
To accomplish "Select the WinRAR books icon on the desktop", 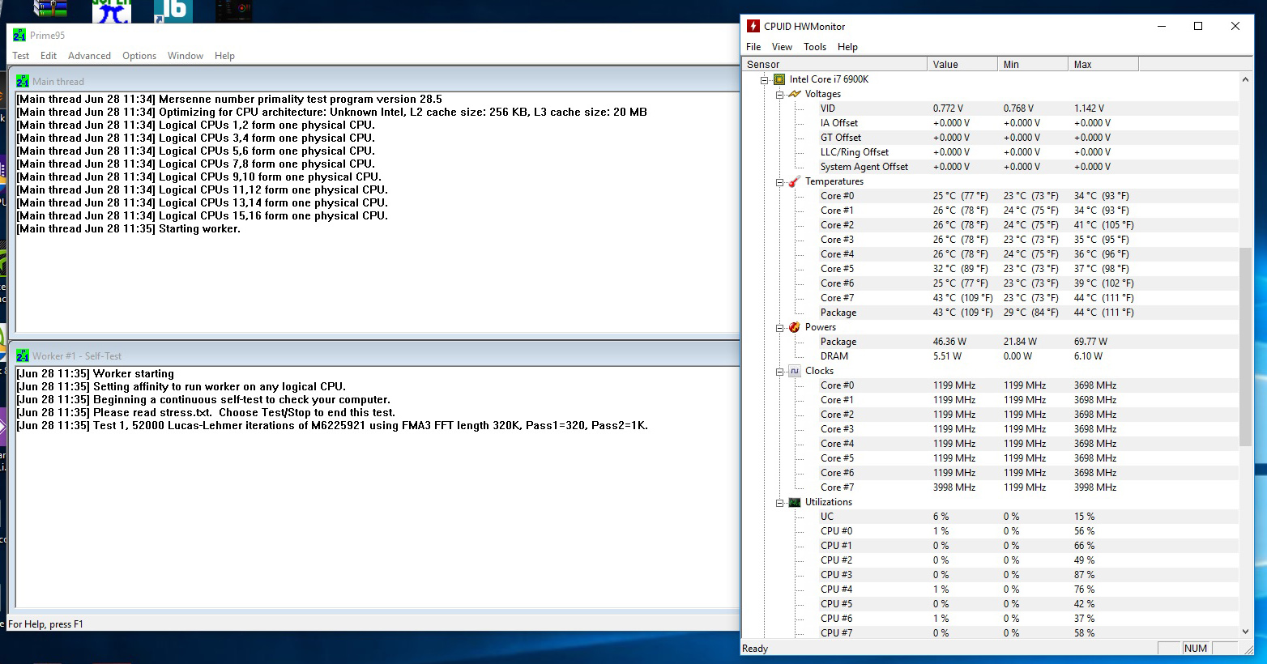I will (49, 9).
